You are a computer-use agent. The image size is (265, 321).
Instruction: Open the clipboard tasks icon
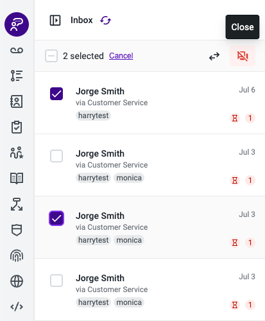17,127
